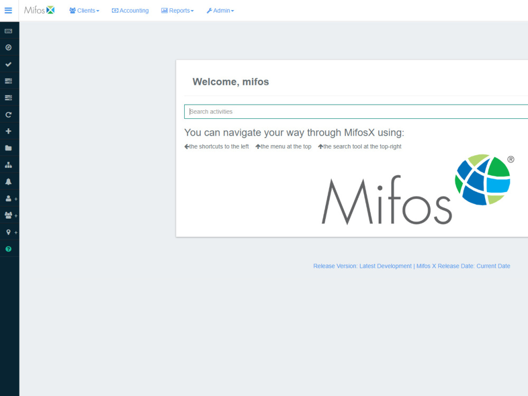Image resolution: width=528 pixels, height=396 pixels.
Task: Open the green help question icon
Action: [8, 249]
